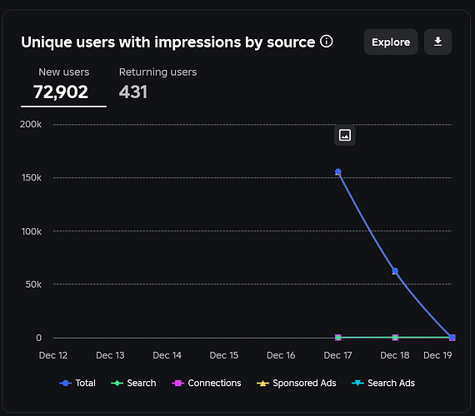Toggle the Search Ads legend series
Image resolution: width=475 pixels, height=416 pixels.
point(383,383)
